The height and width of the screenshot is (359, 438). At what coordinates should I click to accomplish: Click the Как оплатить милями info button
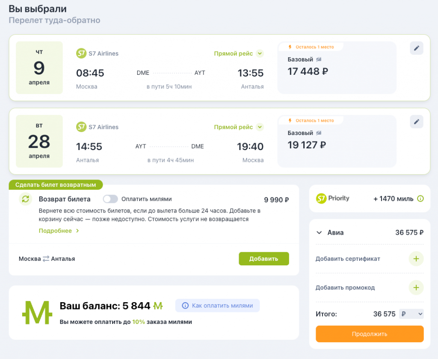coord(217,306)
